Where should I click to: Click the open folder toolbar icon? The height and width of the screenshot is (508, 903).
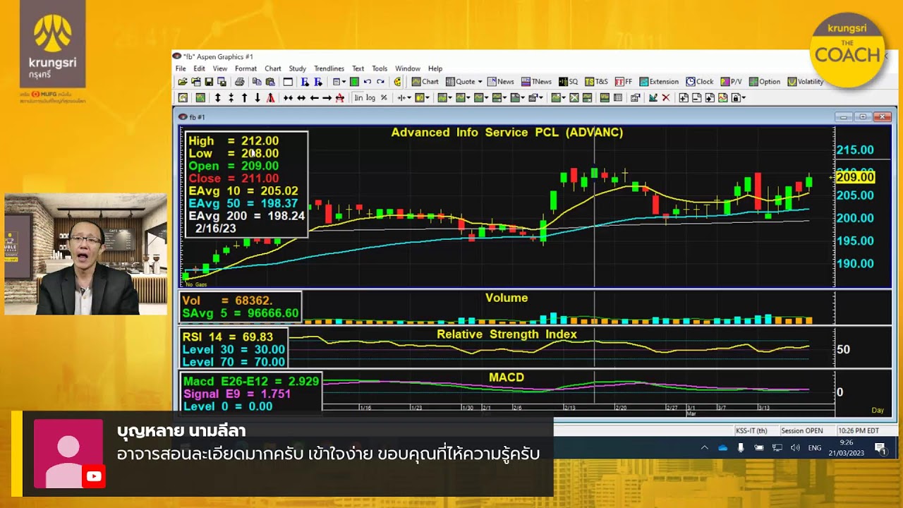183,82
